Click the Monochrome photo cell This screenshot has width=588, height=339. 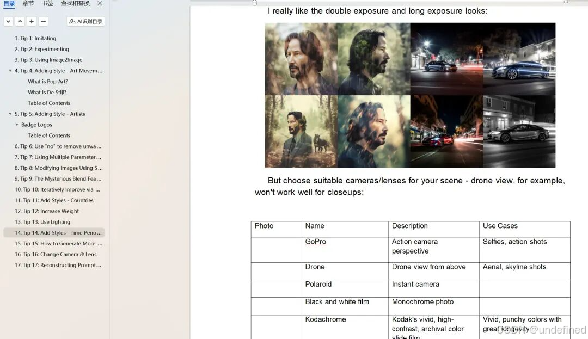[x=433, y=306]
